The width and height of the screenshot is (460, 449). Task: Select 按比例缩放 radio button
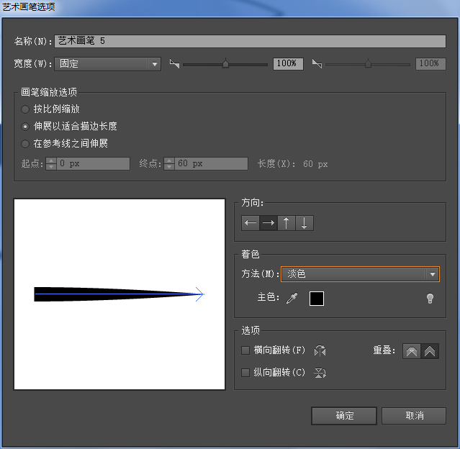[25, 109]
